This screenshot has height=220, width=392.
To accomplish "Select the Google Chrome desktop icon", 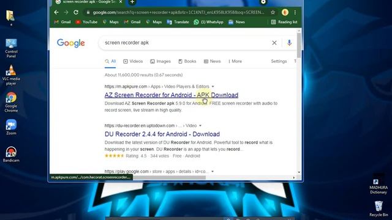I will (11, 102).
